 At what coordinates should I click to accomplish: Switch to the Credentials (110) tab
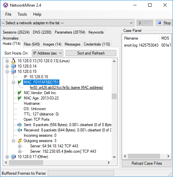click(97, 44)
